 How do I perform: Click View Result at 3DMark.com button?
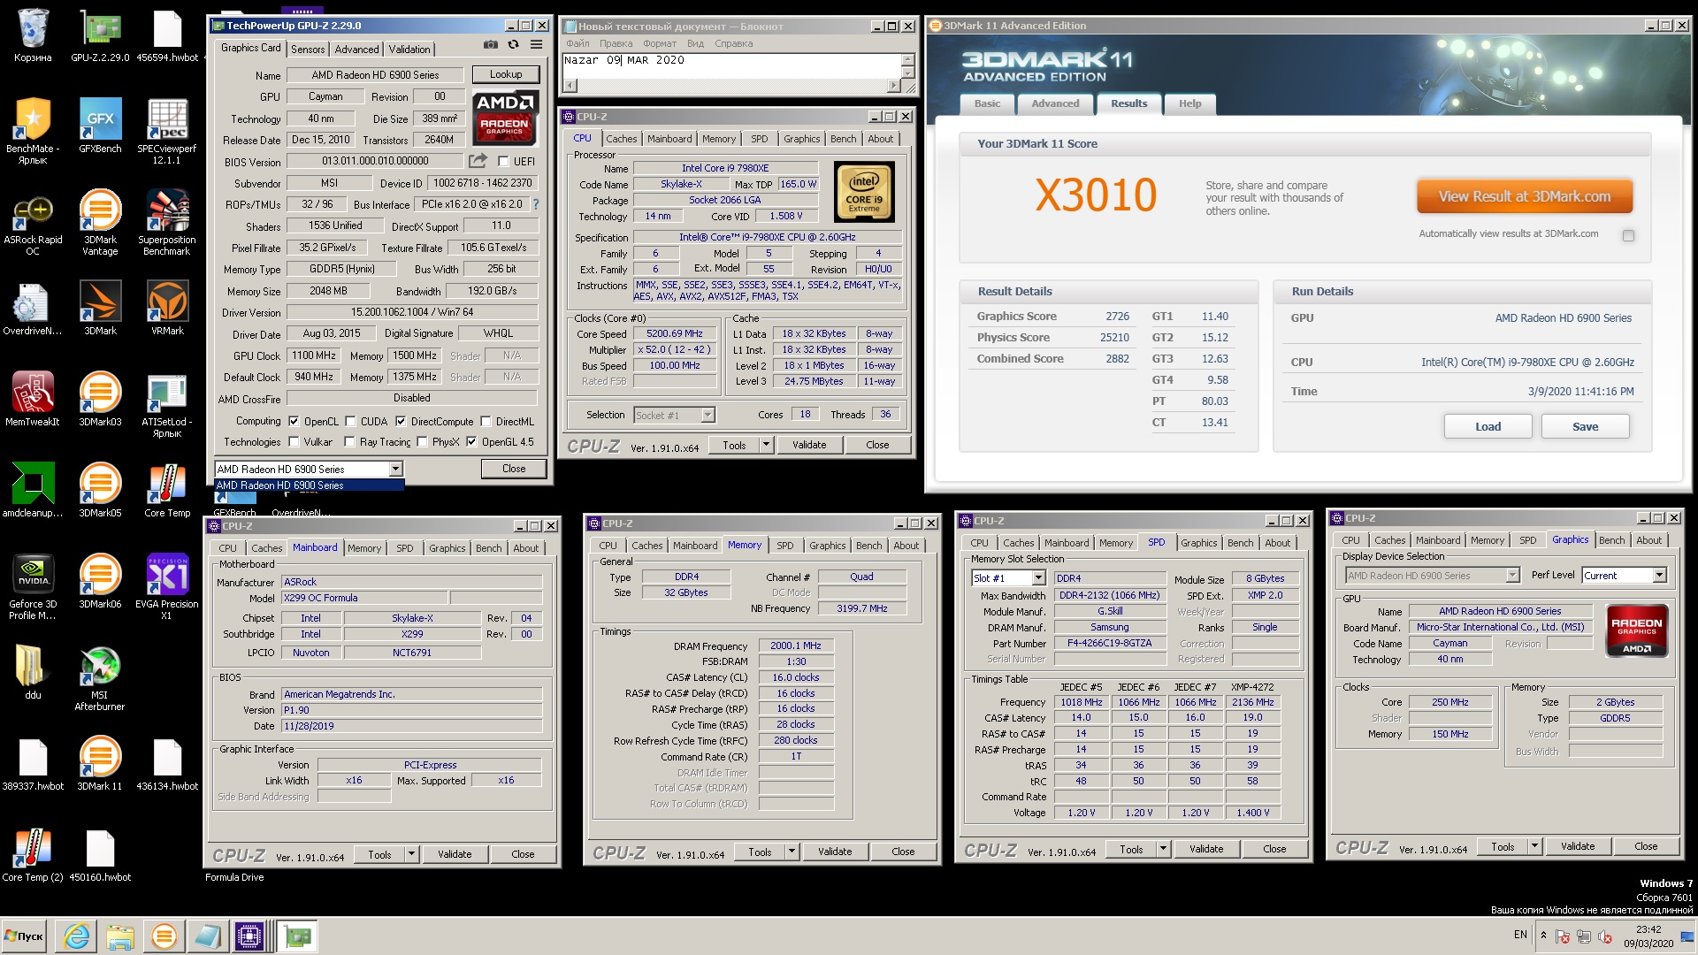(1525, 196)
